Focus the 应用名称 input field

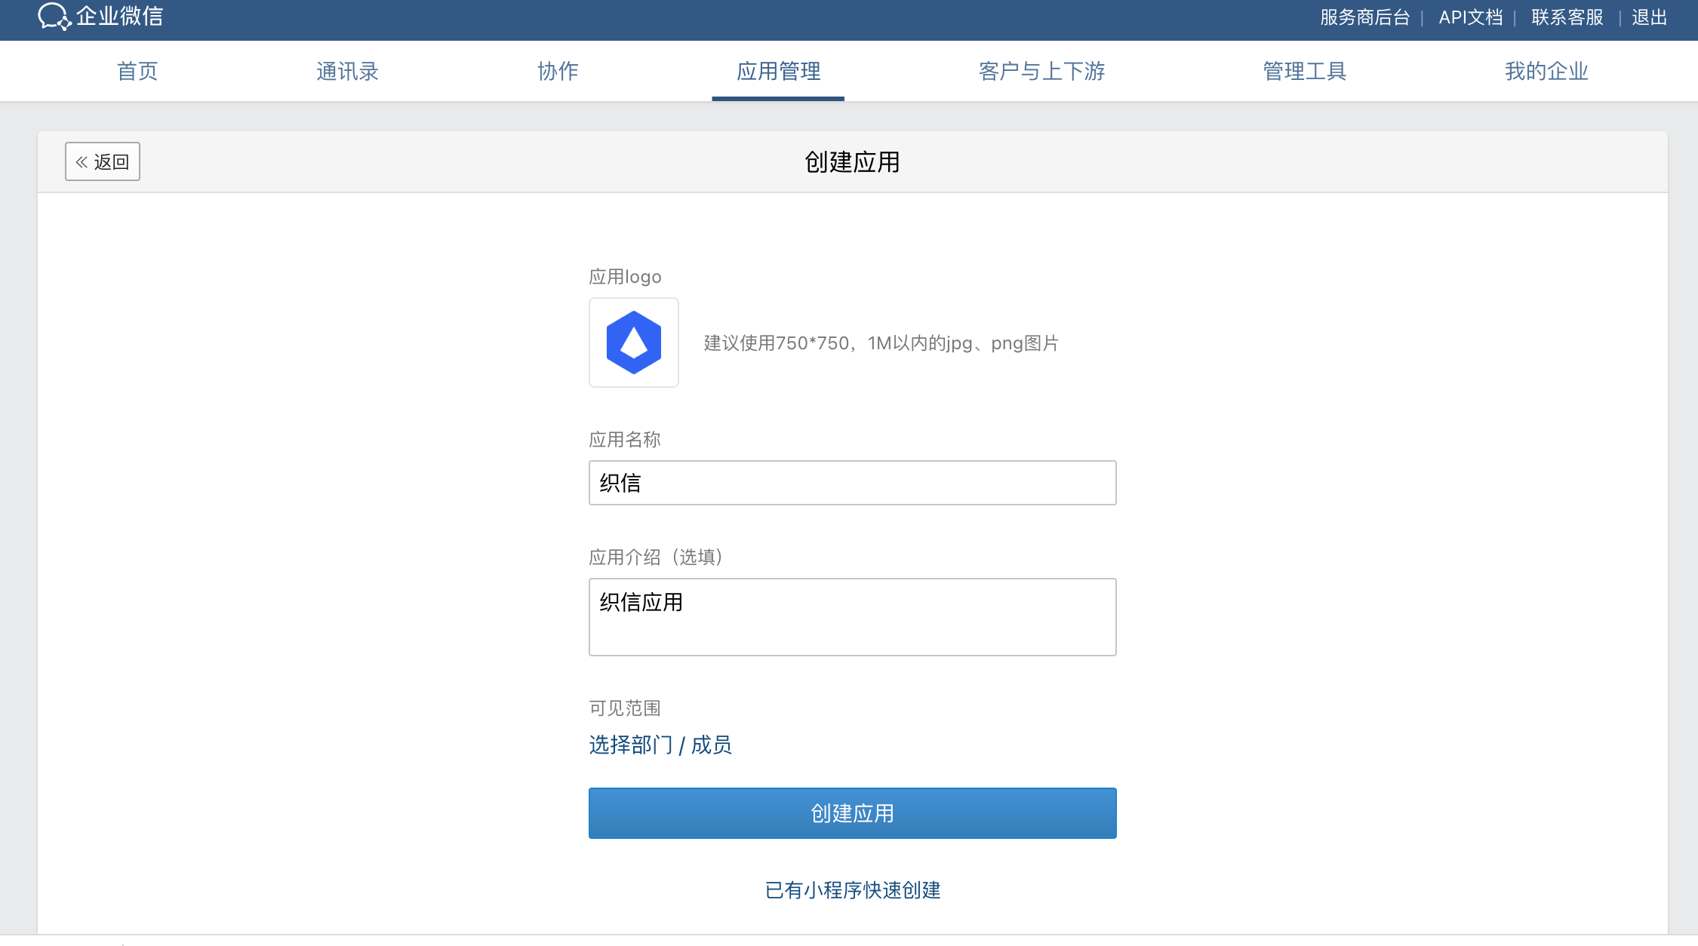(852, 483)
